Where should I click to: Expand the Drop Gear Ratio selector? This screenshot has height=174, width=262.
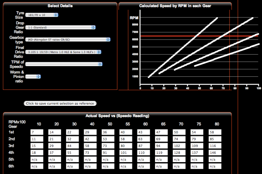[x=60, y=27]
